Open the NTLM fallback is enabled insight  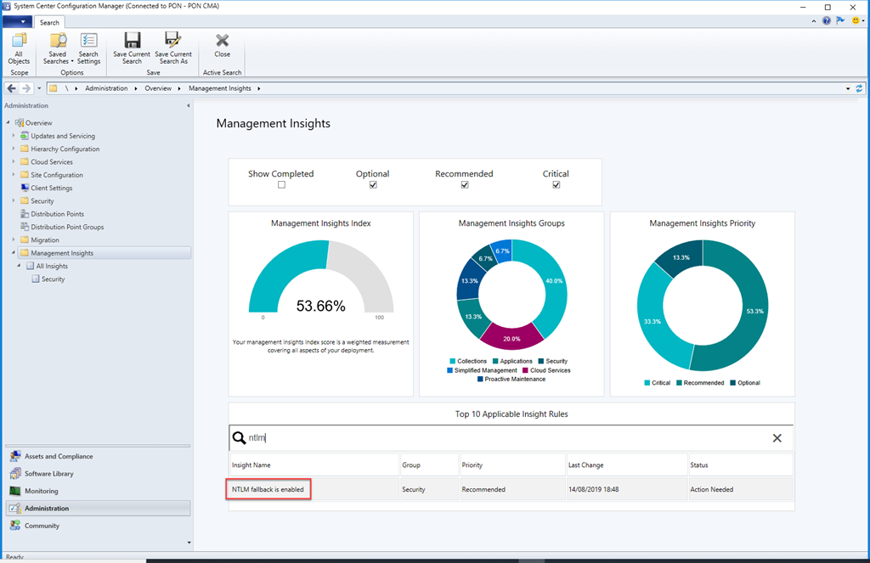[x=268, y=489]
